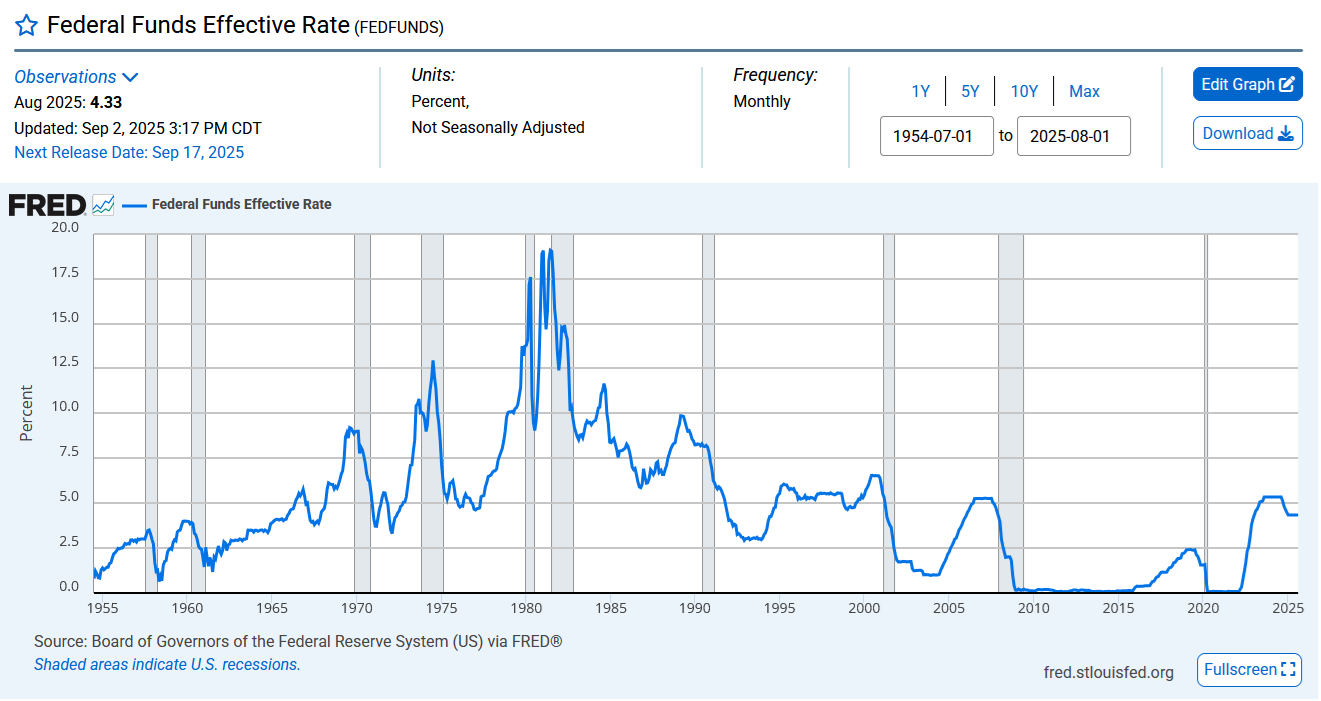
Task: Open the Edit Graph button
Action: 1248,84
